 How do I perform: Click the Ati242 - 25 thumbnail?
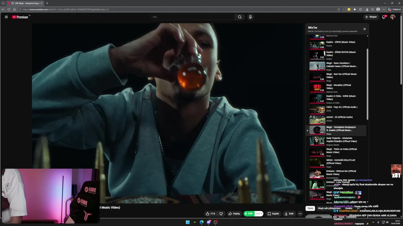coord(317,120)
